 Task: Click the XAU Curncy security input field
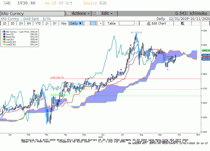click(x=33, y=13)
